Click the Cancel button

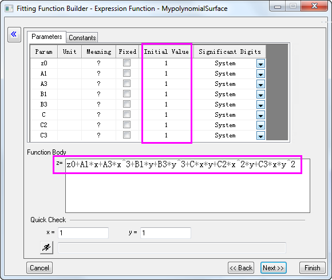pyautogui.click(x=39, y=268)
